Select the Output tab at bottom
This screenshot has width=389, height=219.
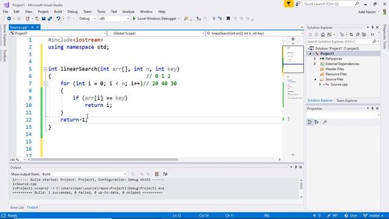click(x=32, y=207)
